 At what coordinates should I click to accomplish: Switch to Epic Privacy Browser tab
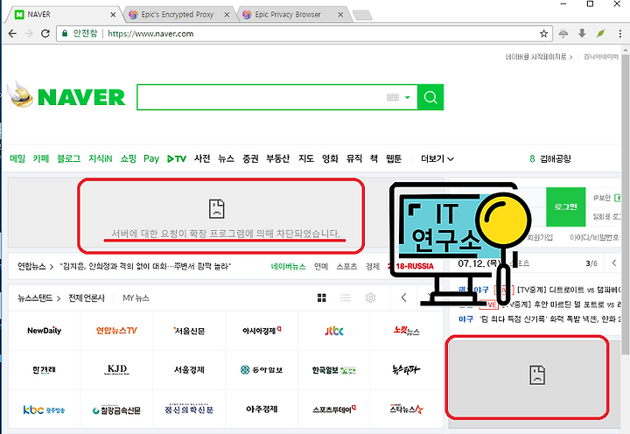click(288, 15)
